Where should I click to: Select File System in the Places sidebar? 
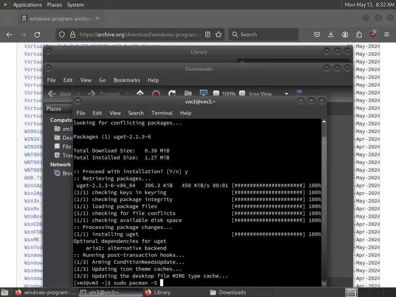point(63,147)
